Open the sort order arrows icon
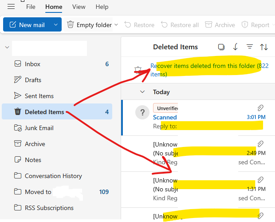This screenshot has height=222, width=275. coord(264,47)
